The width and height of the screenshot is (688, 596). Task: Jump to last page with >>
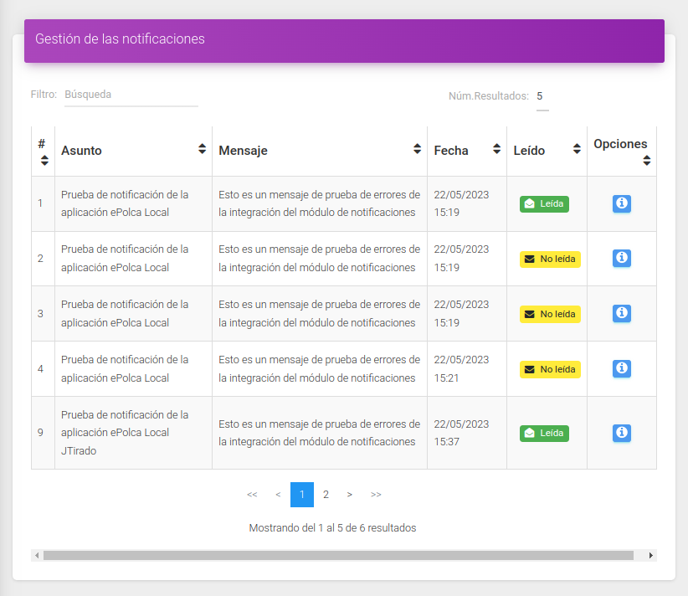click(x=376, y=495)
